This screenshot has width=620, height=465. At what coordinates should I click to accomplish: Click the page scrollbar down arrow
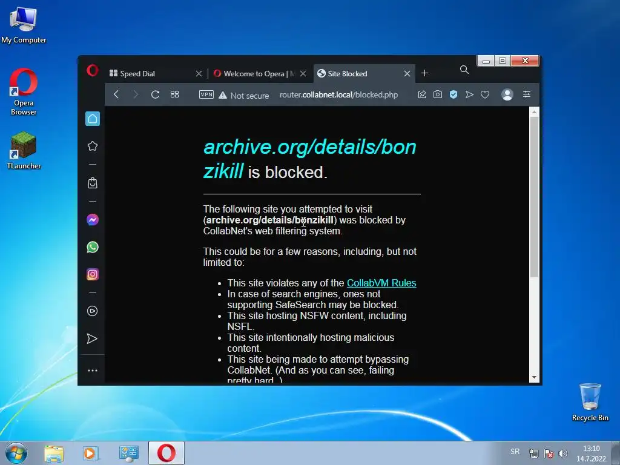pyautogui.click(x=534, y=378)
